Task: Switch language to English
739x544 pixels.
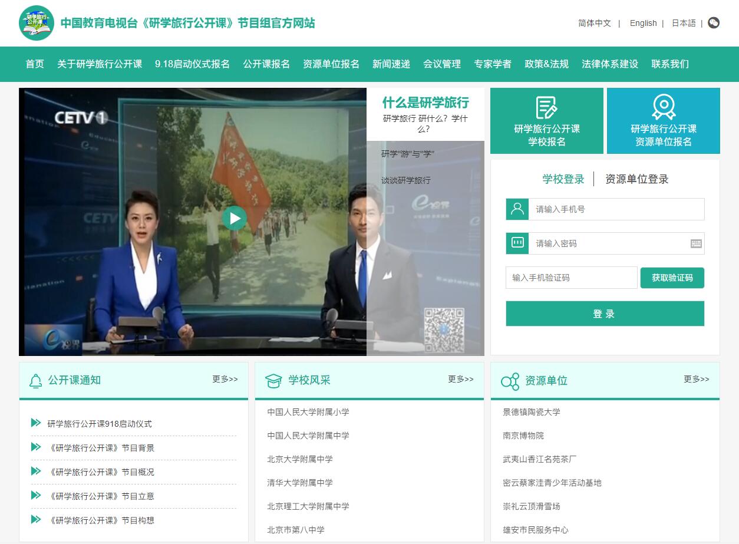Action: 643,23
